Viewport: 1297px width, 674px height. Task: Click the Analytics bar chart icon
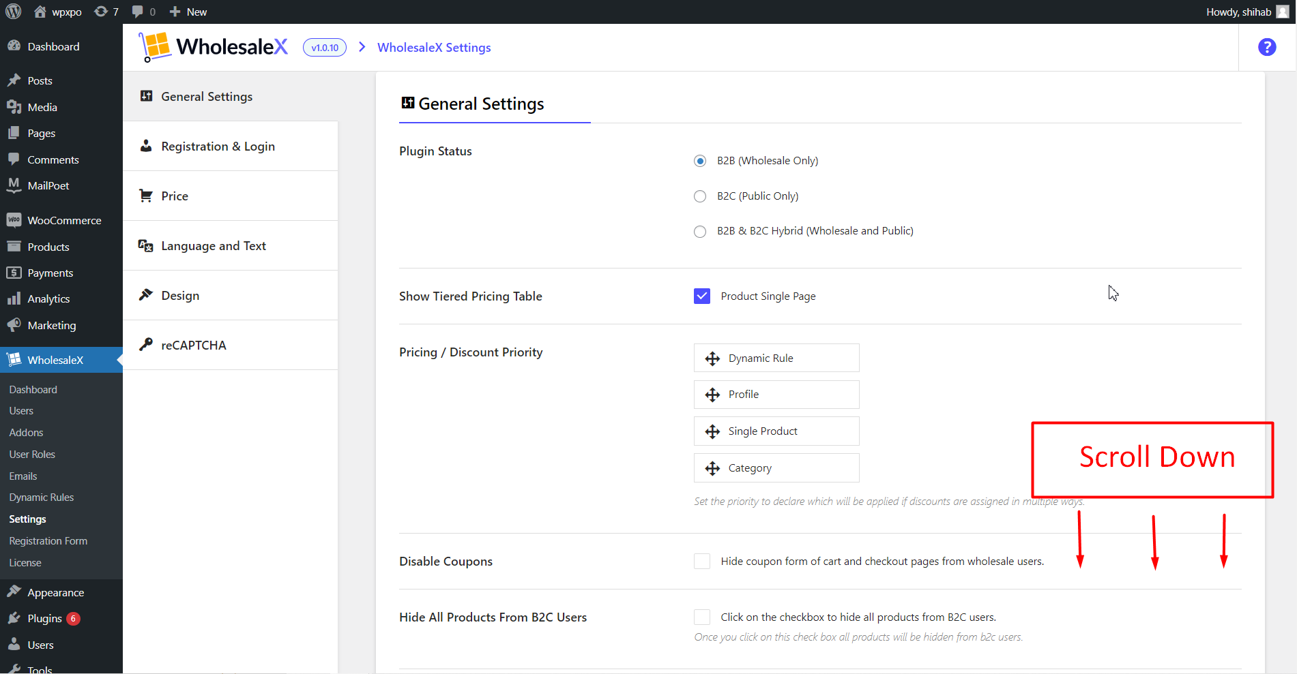[14, 298]
